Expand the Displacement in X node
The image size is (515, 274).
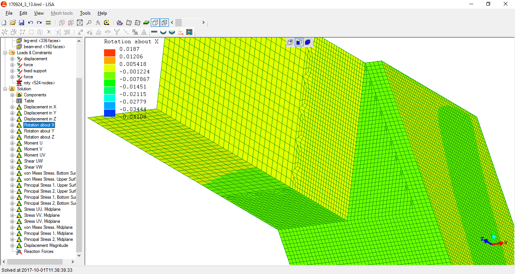[x=12, y=107]
